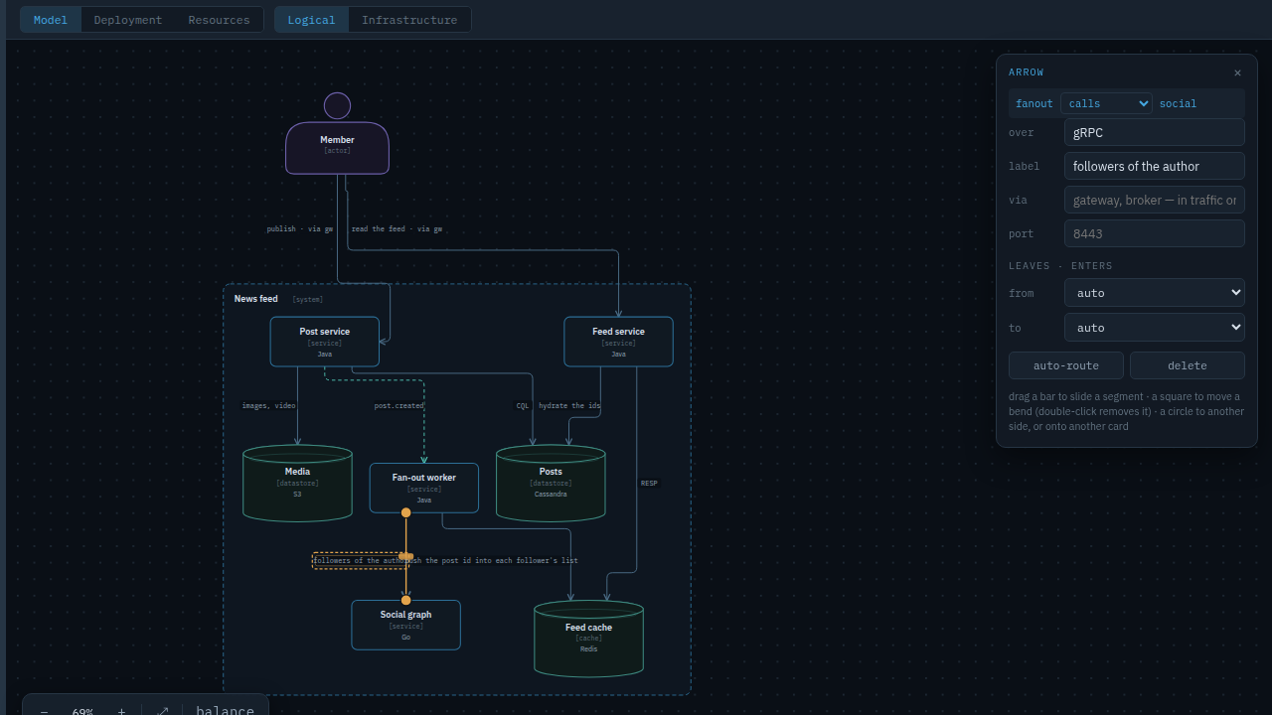Close the Arrow properties panel

coord(1237,72)
